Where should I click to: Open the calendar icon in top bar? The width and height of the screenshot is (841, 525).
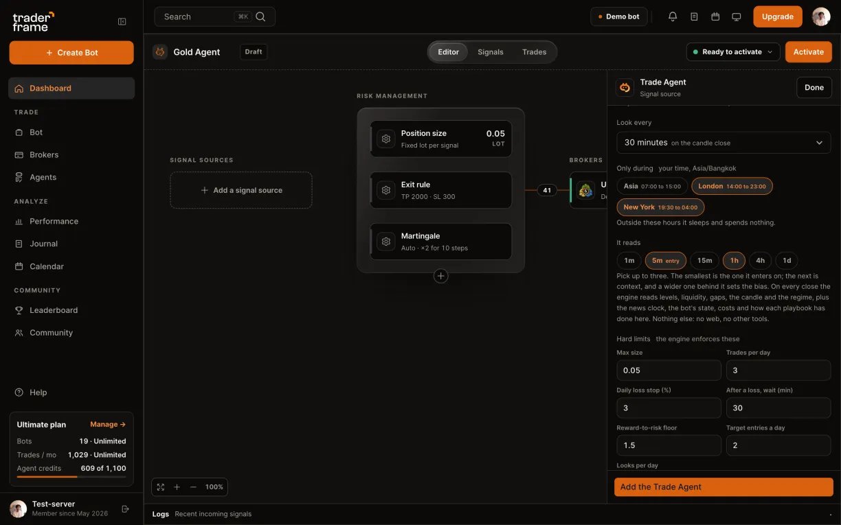(x=715, y=16)
